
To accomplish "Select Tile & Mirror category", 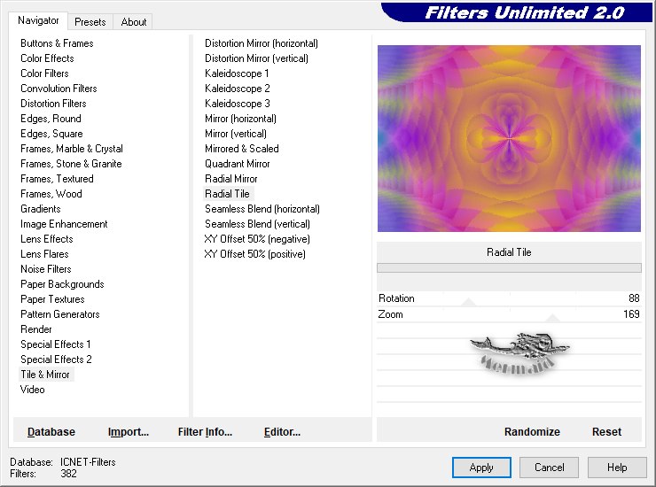I will tap(45, 375).
